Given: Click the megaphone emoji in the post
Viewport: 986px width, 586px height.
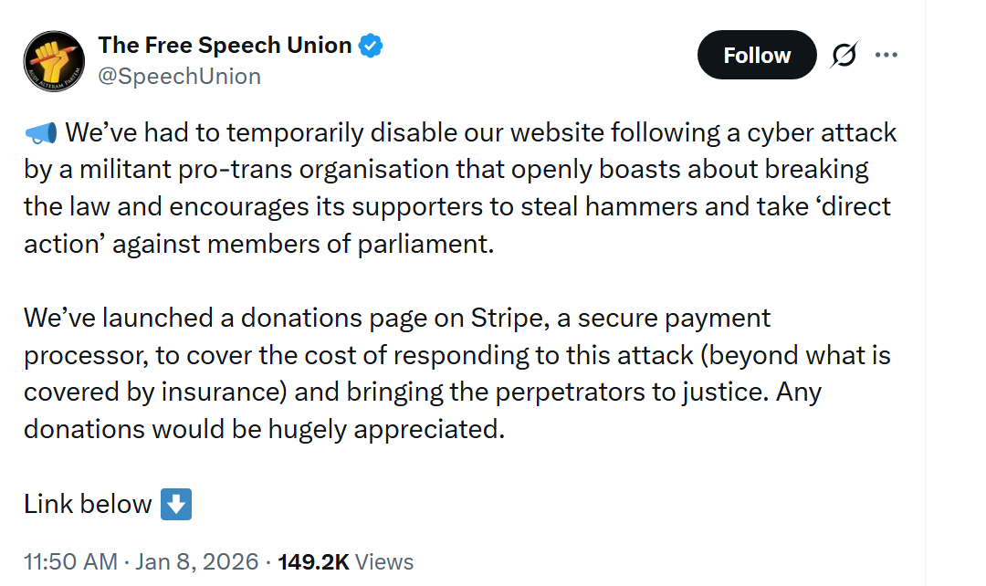Looking at the screenshot, I should point(41,133).
